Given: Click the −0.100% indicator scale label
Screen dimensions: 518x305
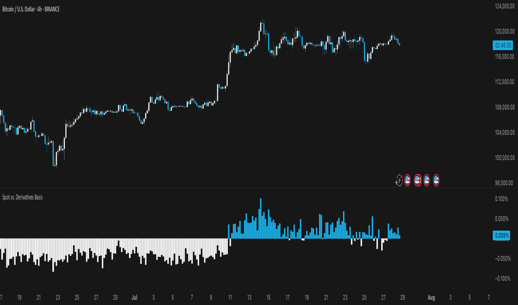Looking at the screenshot, I should pyautogui.click(x=502, y=278).
